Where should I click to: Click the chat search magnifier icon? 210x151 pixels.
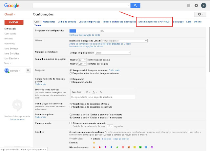click(28, 70)
